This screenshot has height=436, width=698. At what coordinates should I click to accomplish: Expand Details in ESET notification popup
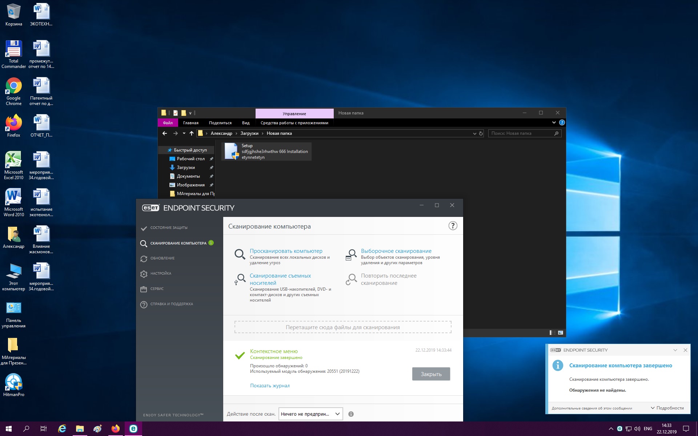667,408
